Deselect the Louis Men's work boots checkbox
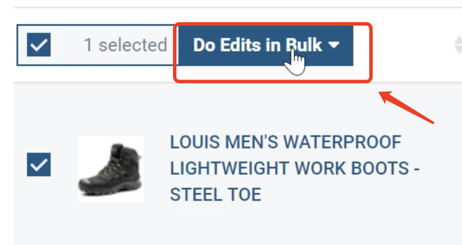Screen dimensions: 462x245 39,164
